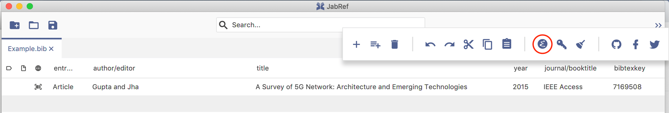
Task: Clean up entries with the broom icon
Action: [x=580, y=44]
